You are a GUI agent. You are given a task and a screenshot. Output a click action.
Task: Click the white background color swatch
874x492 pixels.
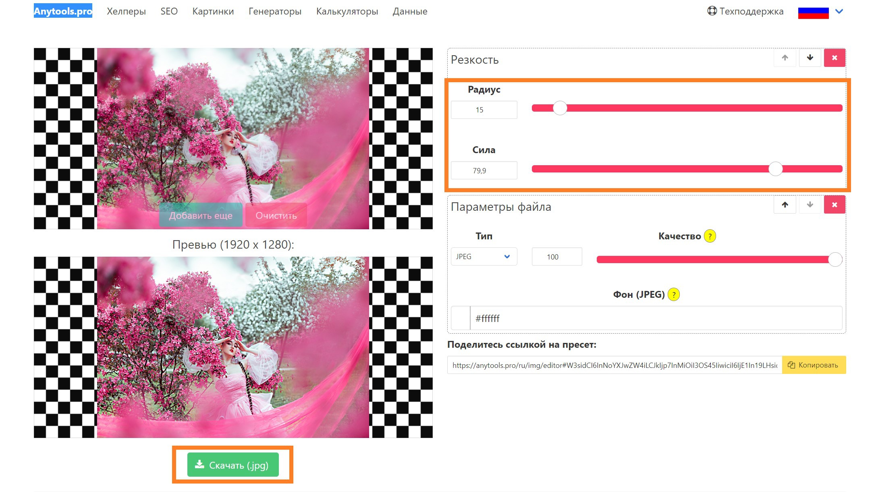(460, 318)
